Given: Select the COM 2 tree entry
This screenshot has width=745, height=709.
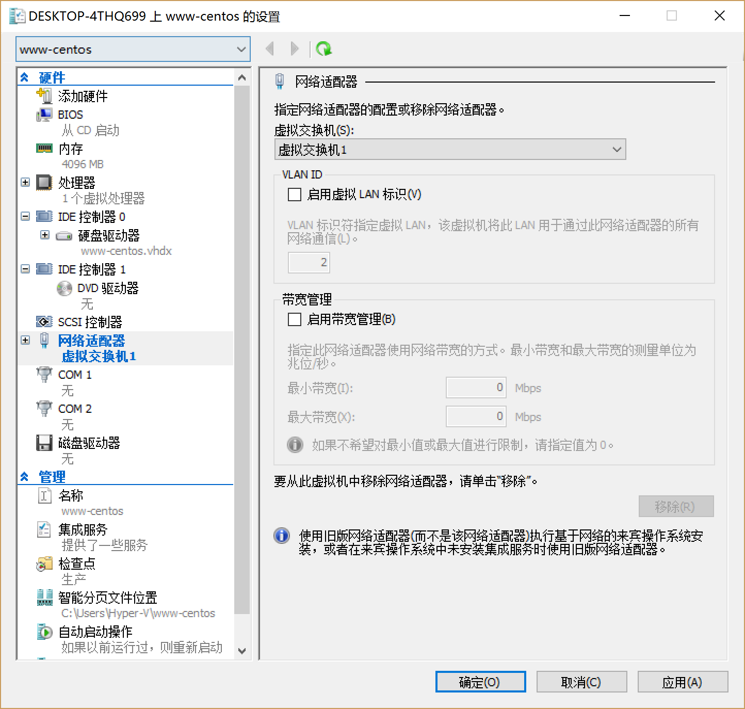Looking at the screenshot, I should (x=75, y=409).
